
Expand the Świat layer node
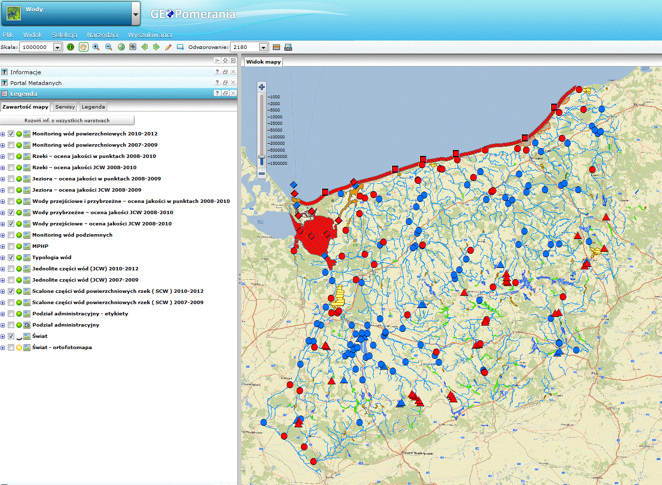click(3, 336)
